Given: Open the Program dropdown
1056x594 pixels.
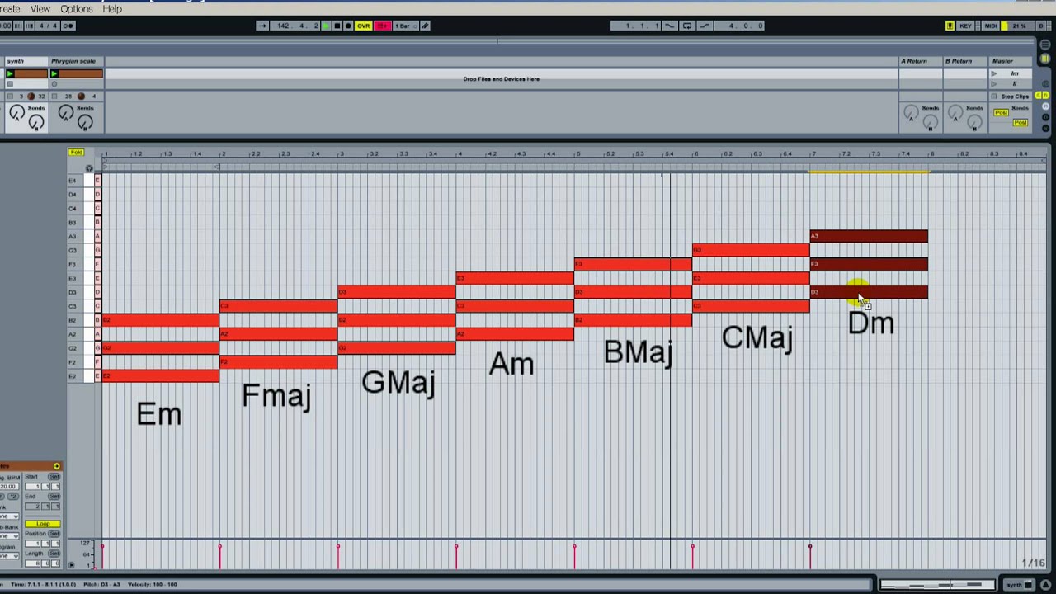Looking at the screenshot, I should coord(10,556).
